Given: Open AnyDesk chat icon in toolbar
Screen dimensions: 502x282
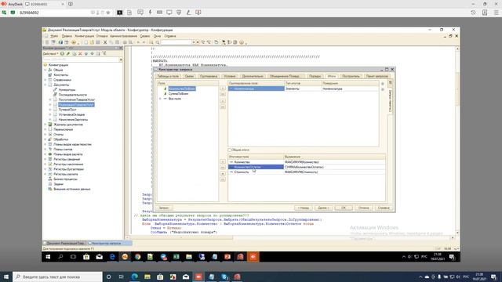Looking at the screenshot, I should [140, 13].
